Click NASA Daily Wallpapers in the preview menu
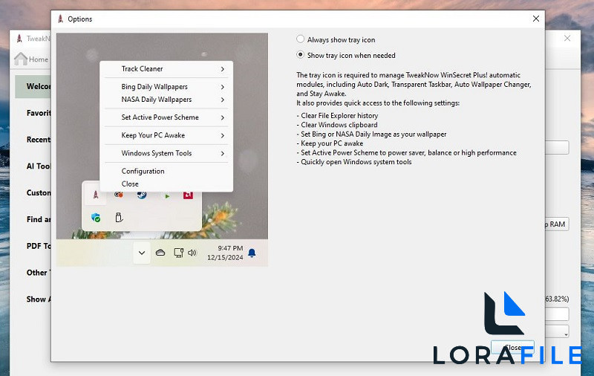594x376 pixels. tap(157, 100)
